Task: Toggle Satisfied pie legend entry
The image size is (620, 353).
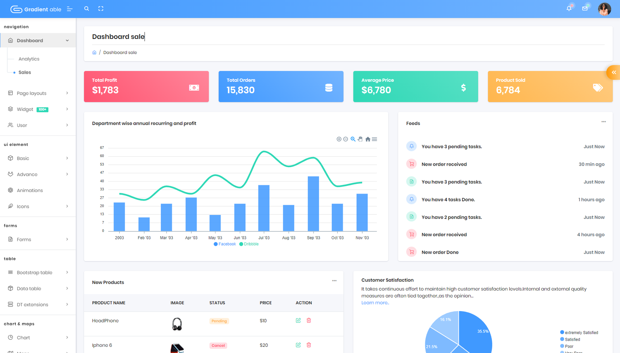Action: [x=570, y=339]
